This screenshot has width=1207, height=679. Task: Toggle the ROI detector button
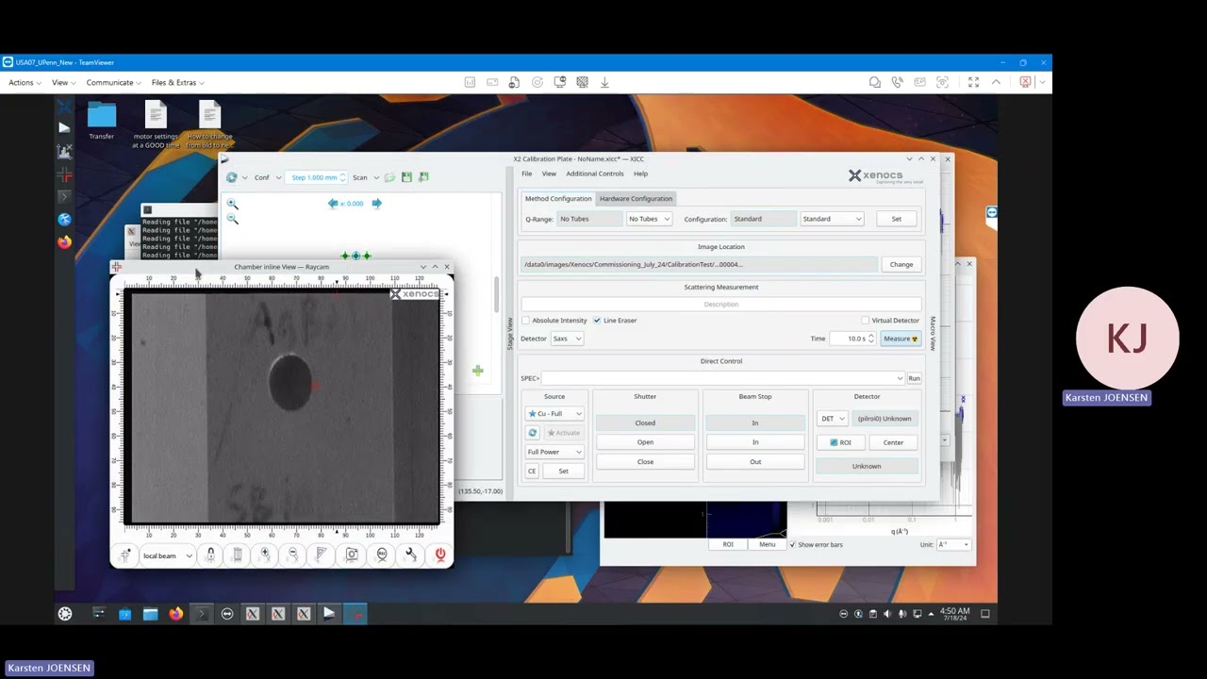[x=839, y=442]
